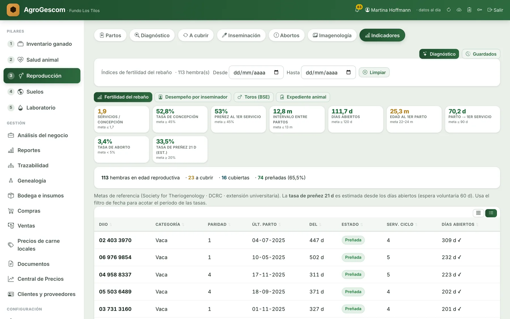Sort table by Días abiertos column
The image size is (510, 319).
pos(460,224)
